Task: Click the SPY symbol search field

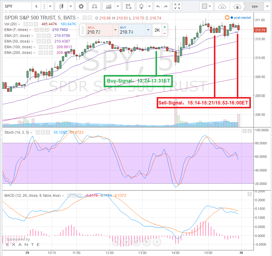Action: click(x=17, y=7)
